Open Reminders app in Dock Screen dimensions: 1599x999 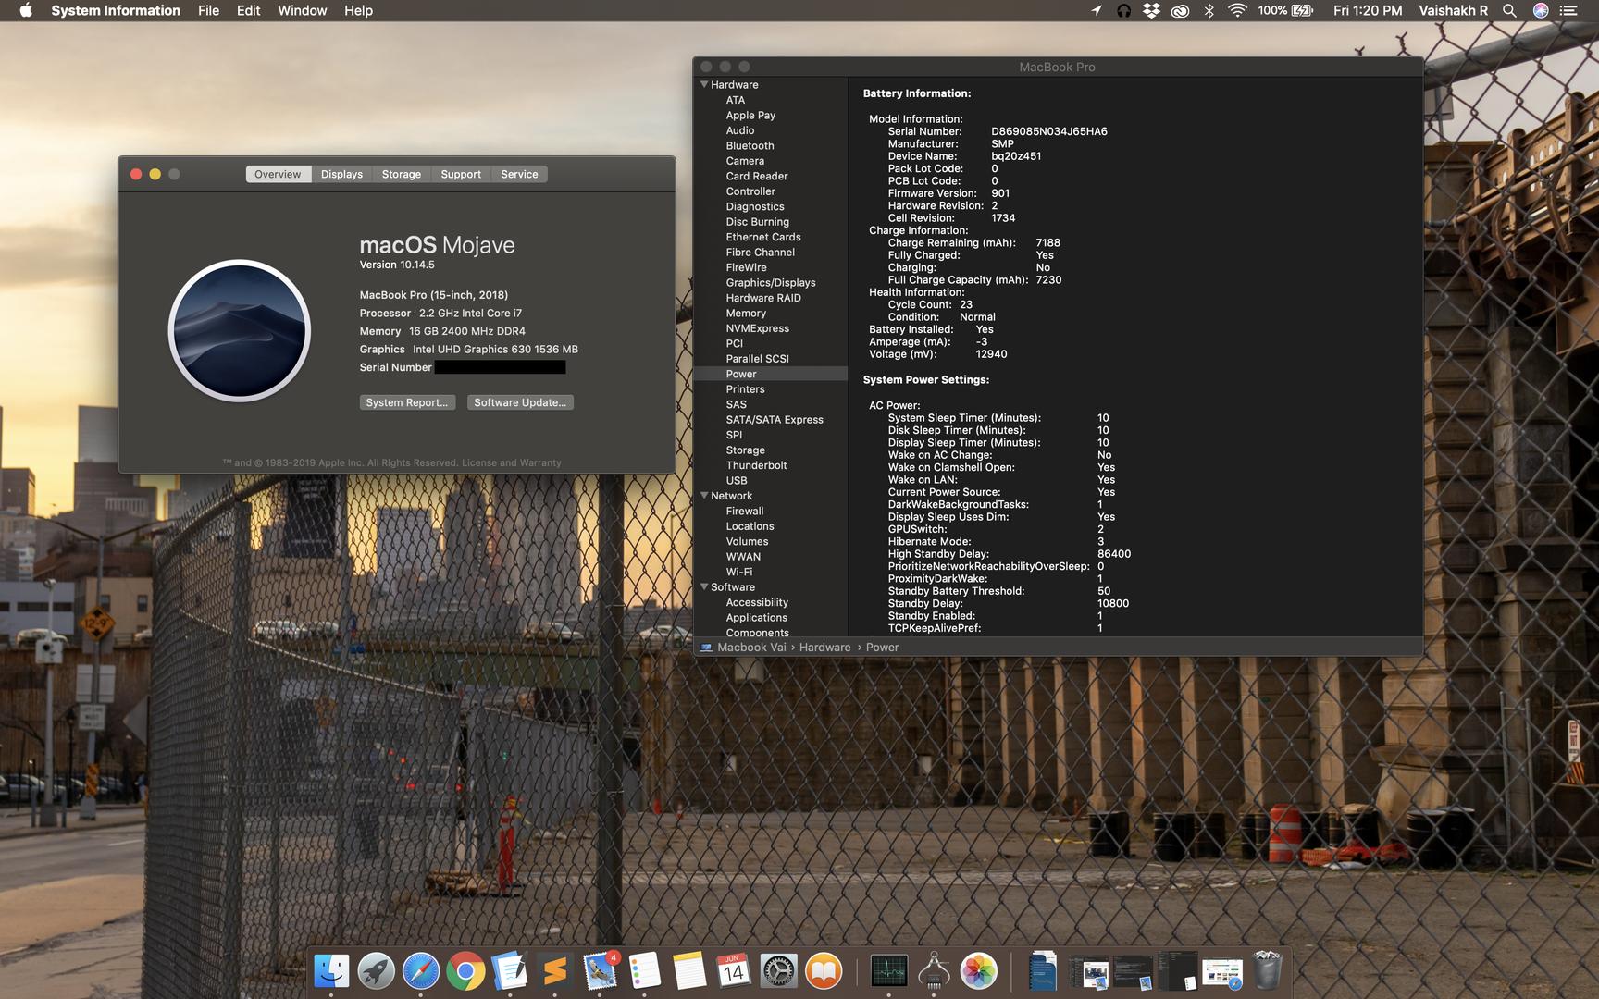645,971
